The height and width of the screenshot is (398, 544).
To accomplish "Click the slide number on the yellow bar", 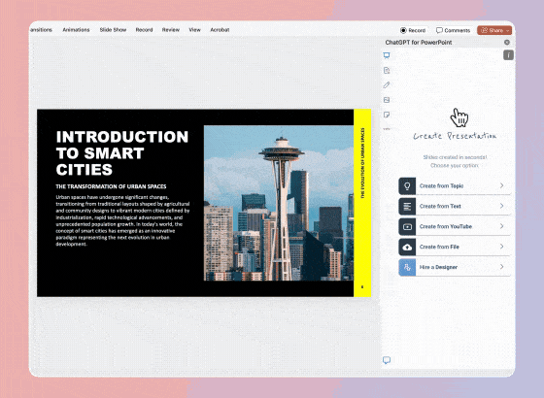I will 362,287.
